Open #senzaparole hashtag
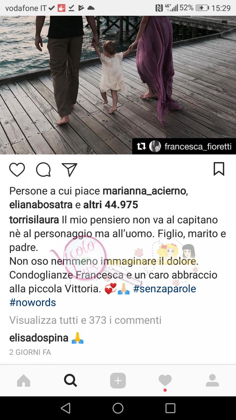 164,289
